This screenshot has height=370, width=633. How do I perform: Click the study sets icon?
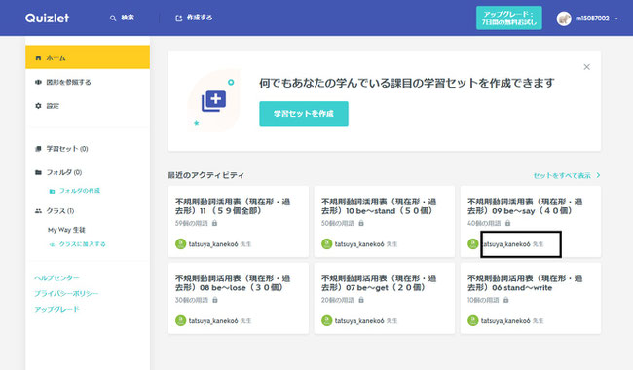(x=38, y=149)
